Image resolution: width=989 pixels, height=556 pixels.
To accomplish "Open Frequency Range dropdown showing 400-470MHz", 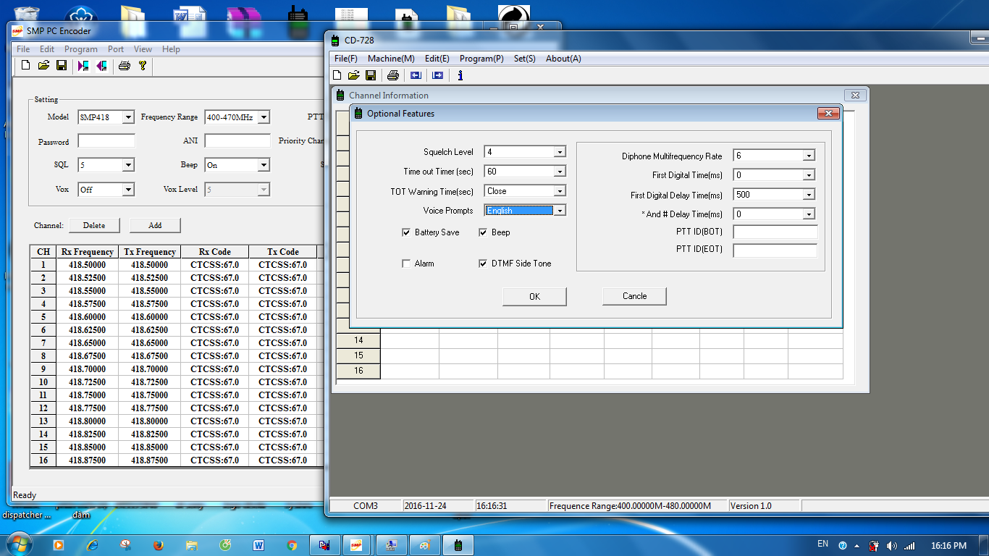I will (264, 117).
